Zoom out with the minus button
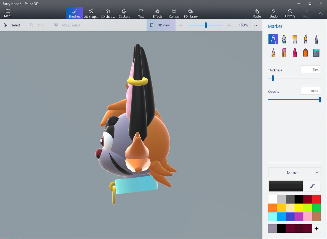327x239 pixels. click(181, 25)
